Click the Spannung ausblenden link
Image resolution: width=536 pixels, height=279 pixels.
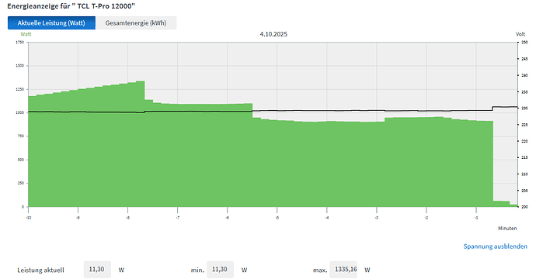click(495, 246)
